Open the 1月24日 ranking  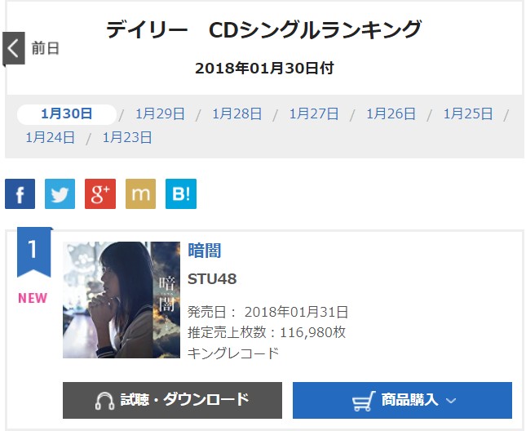(x=51, y=138)
